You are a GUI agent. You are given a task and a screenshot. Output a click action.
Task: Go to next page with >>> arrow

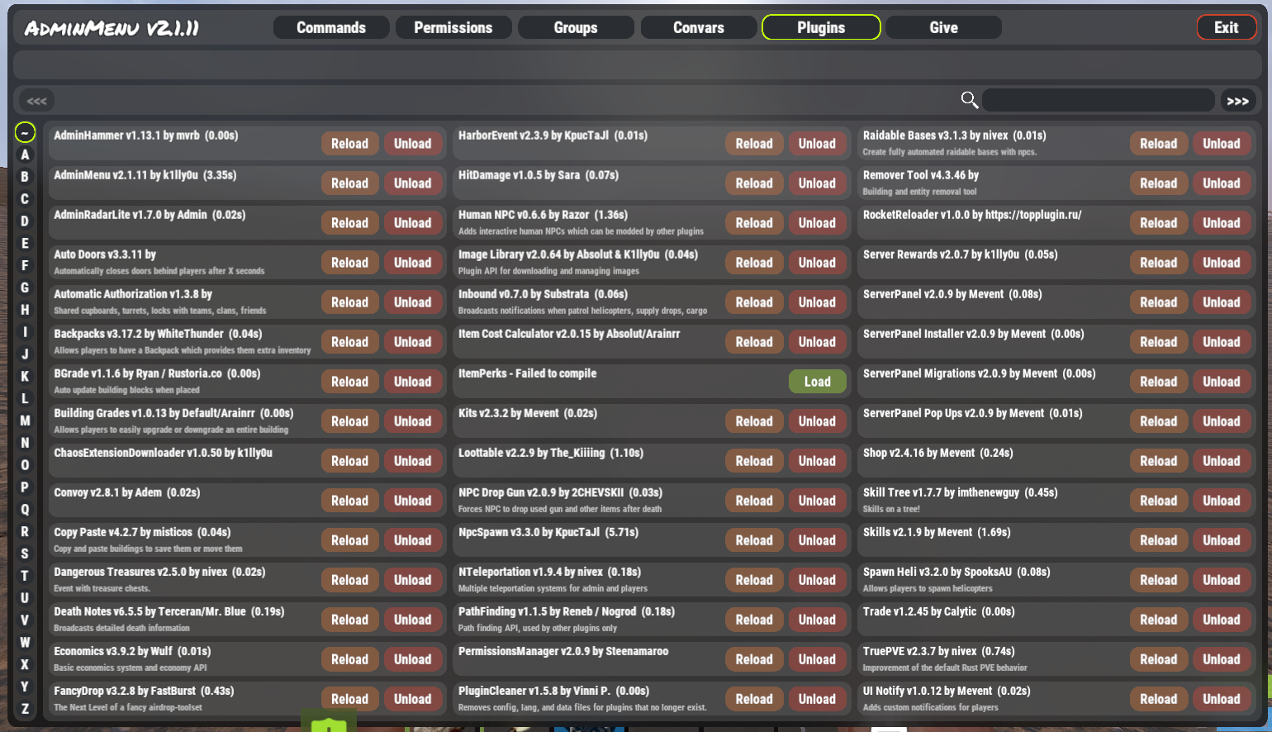1236,101
